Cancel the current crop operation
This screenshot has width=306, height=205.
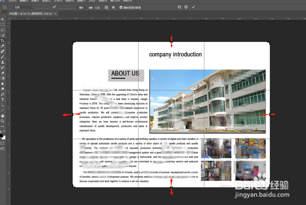click(186, 7)
